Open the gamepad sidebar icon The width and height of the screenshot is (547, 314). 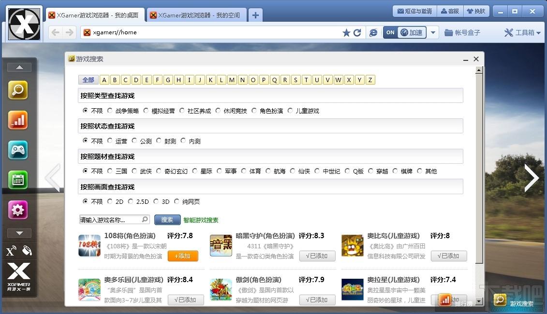18,150
